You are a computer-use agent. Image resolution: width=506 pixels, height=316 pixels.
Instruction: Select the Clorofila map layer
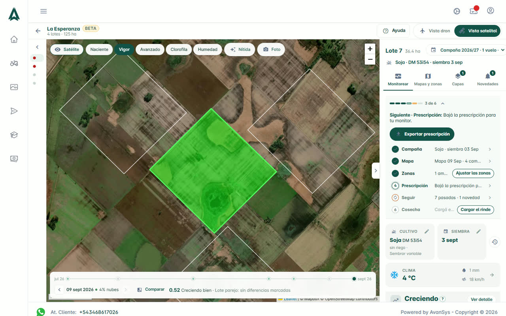pyautogui.click(x=179, y=49)
